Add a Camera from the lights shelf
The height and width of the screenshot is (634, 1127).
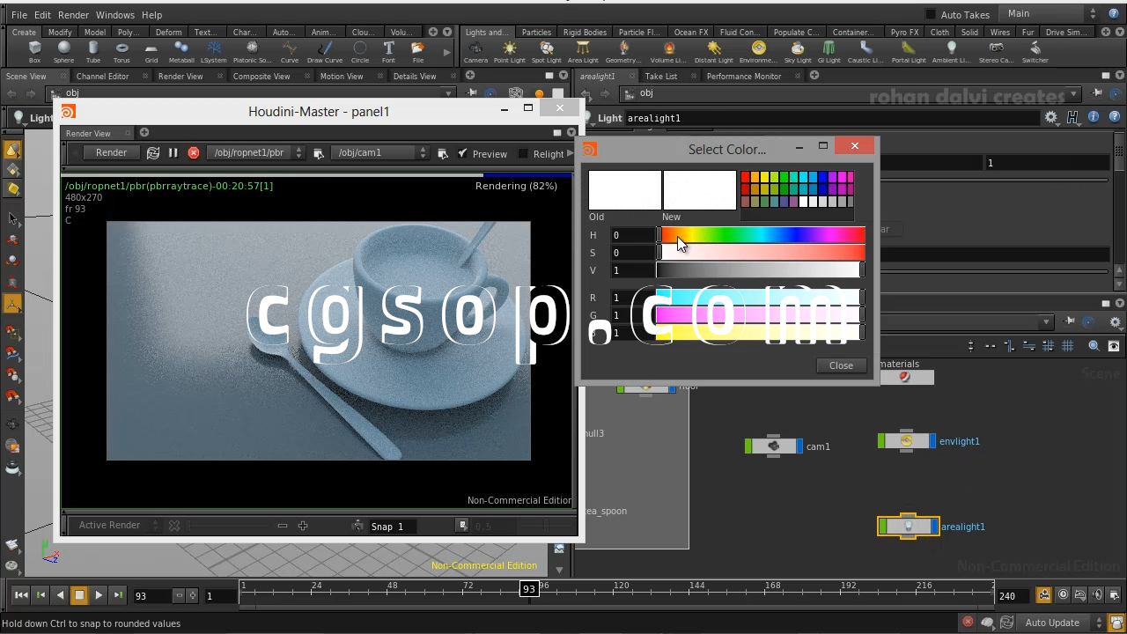click(475, 52)
